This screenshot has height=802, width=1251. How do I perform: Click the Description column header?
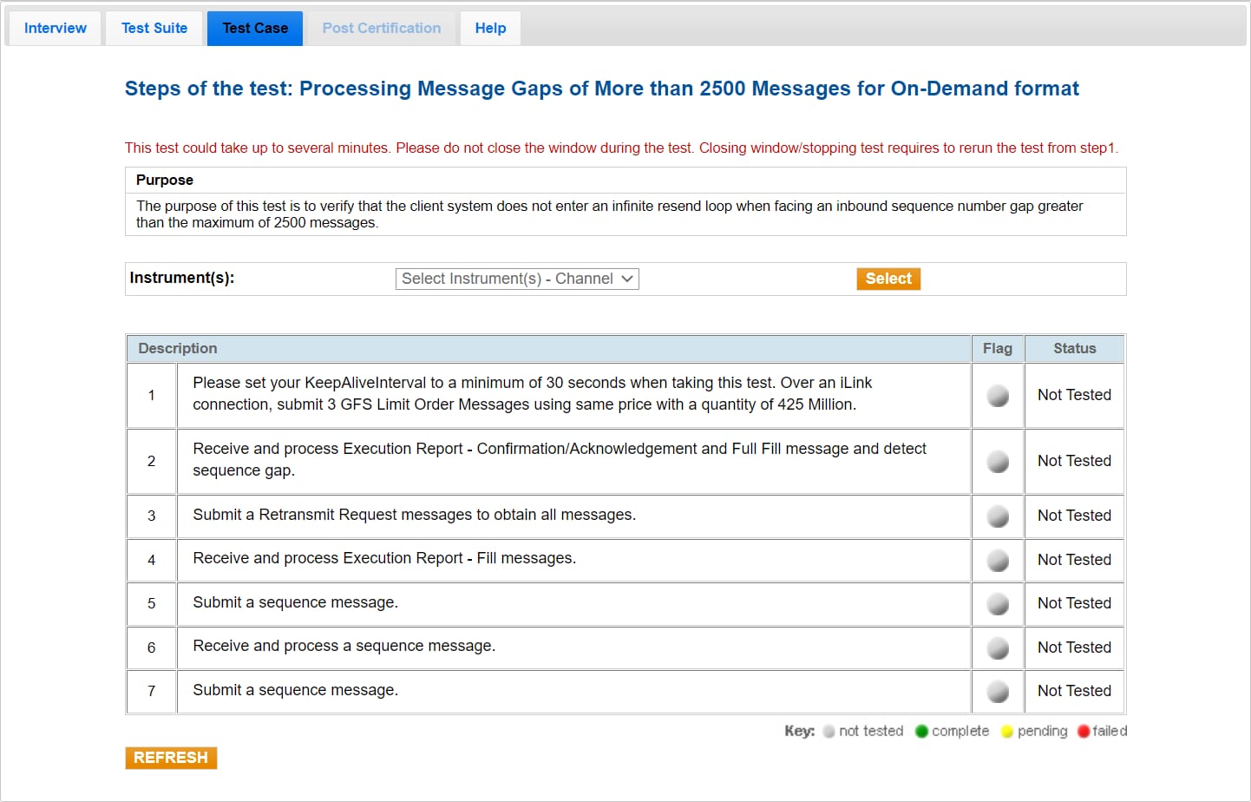[x=178, y=348]
